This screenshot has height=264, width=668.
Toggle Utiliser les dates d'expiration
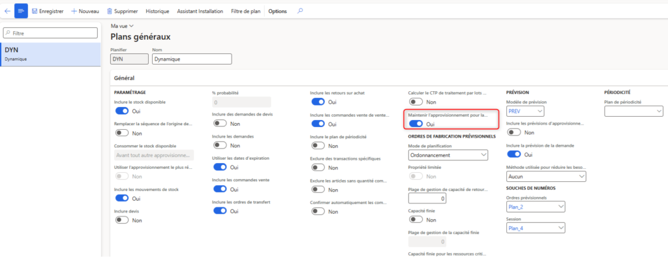coord(220,167)
